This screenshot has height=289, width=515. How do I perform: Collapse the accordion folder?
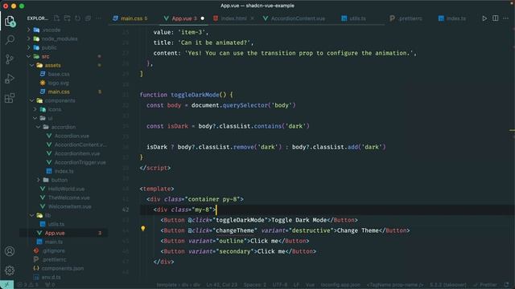(x=63, y=127)
